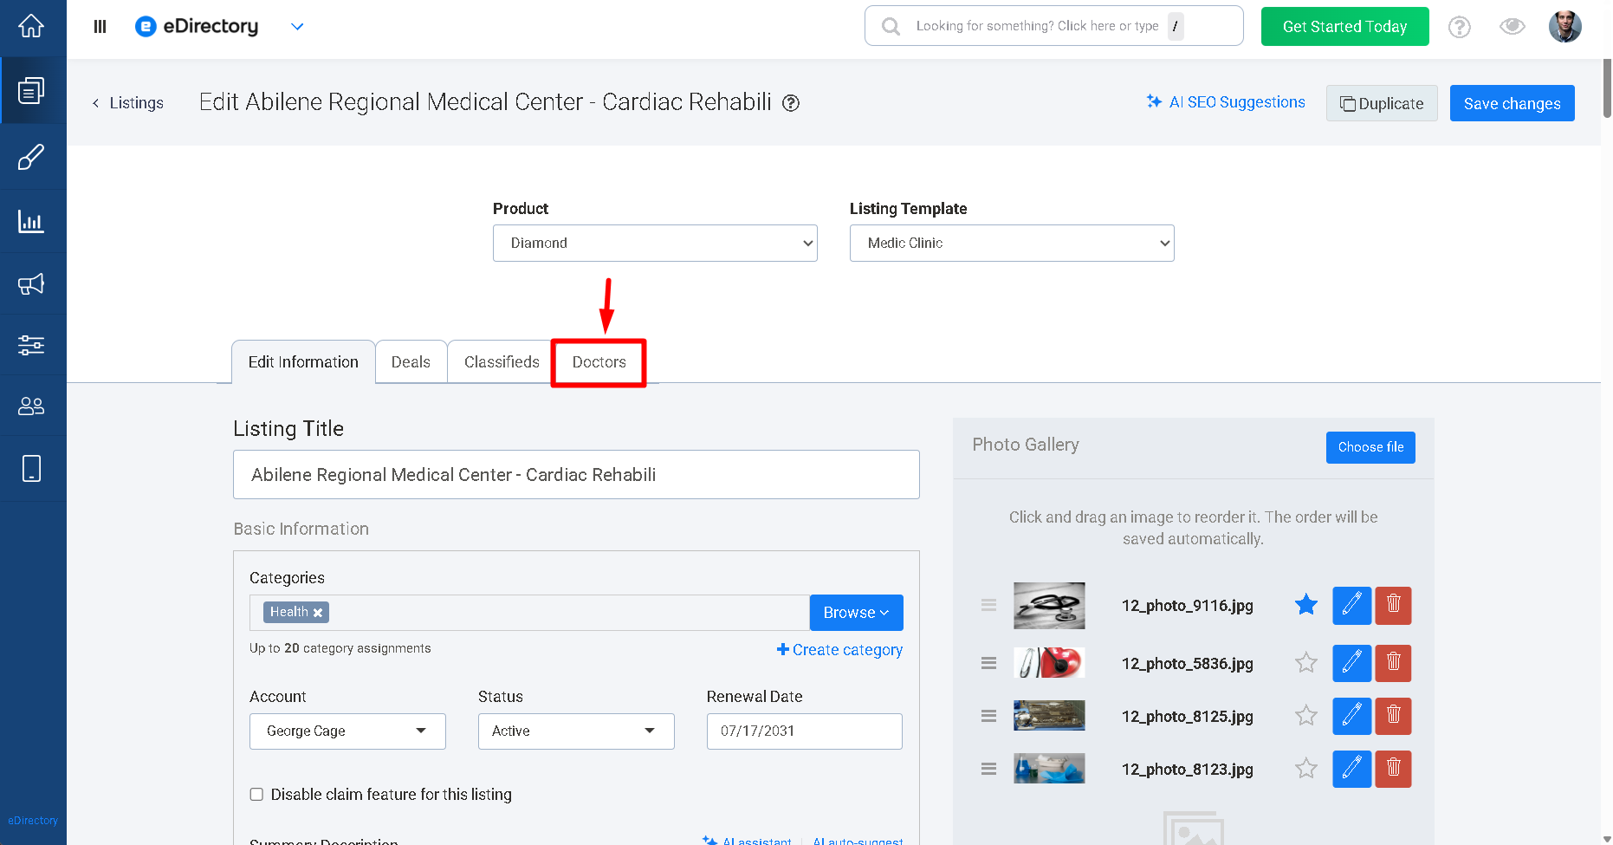Click the eDirectory footer link in sidebar

point(33,821)
